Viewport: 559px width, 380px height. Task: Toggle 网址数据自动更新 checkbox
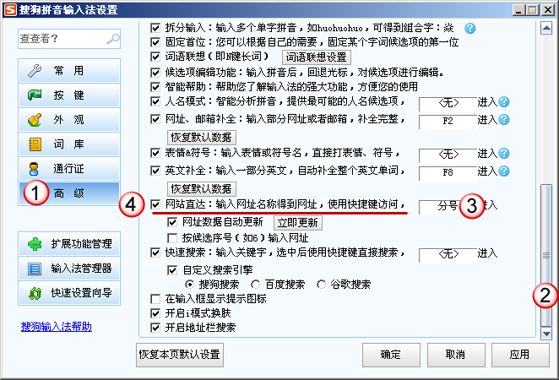click(172, 222)
